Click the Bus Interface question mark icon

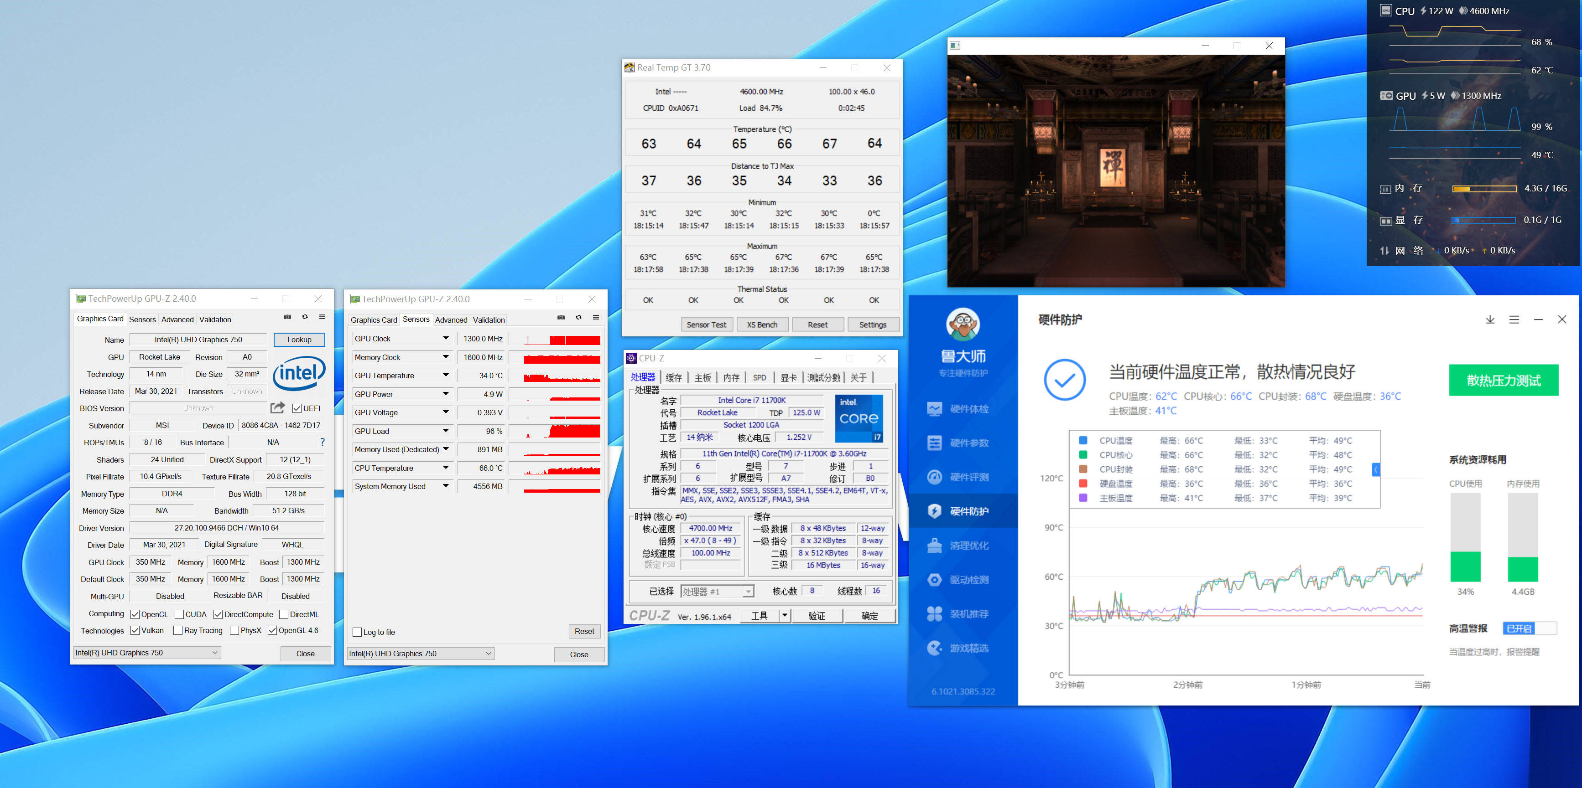pos(323,442)
